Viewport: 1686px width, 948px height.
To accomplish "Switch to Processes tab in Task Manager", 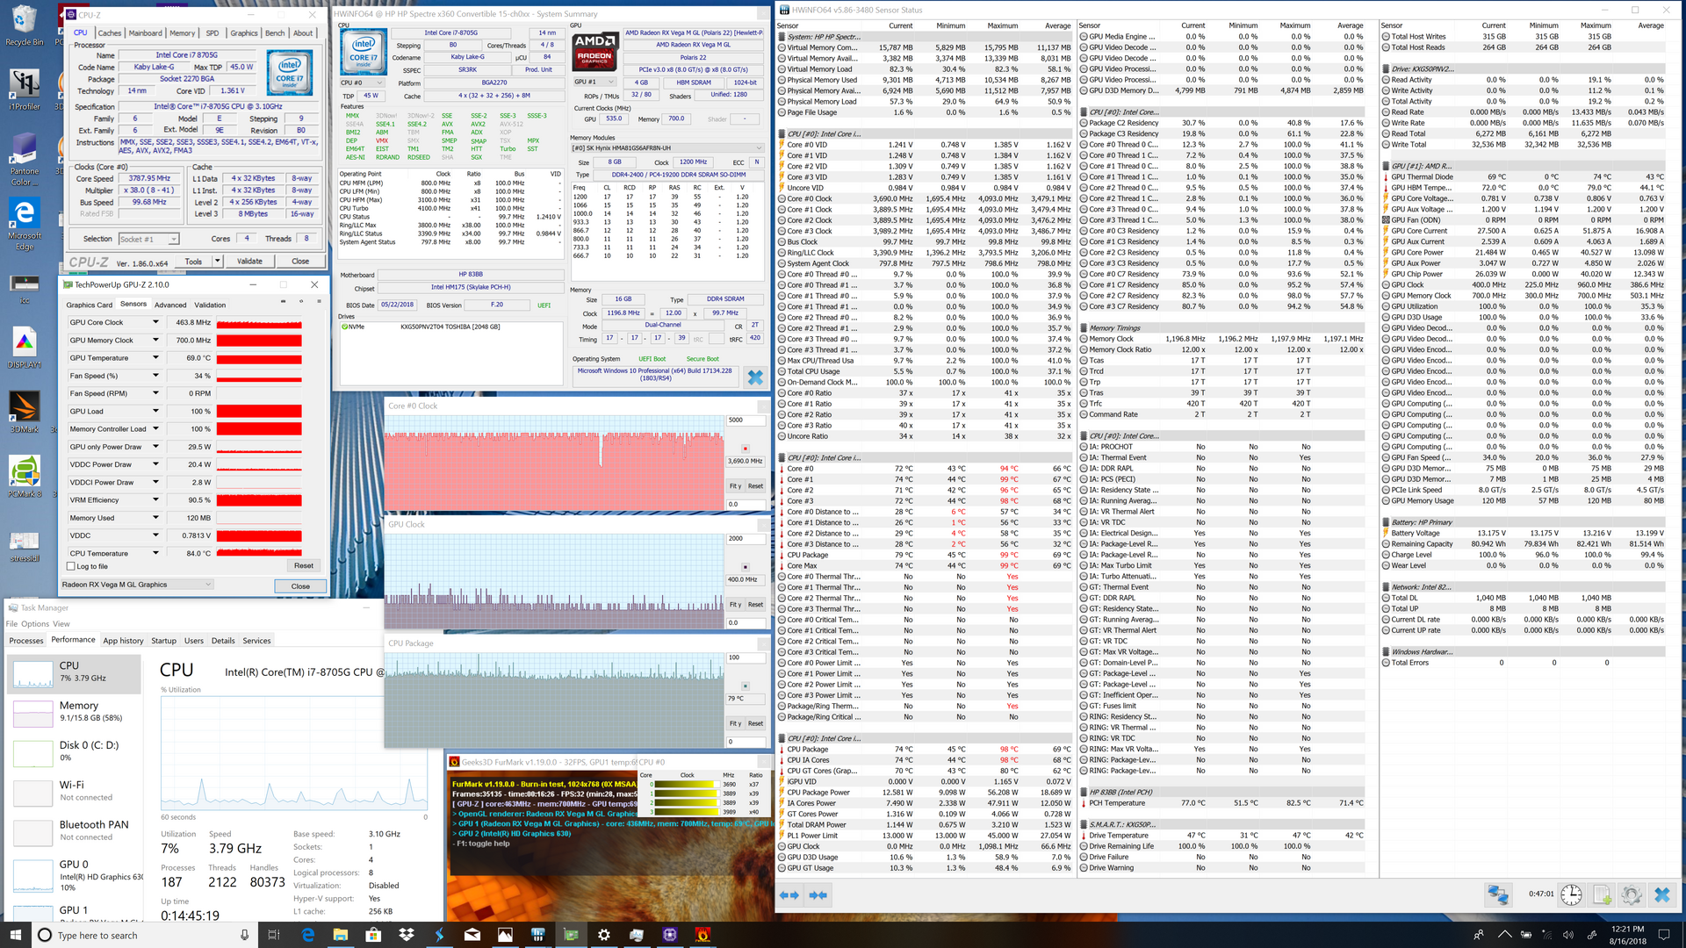I will [26, 641].
